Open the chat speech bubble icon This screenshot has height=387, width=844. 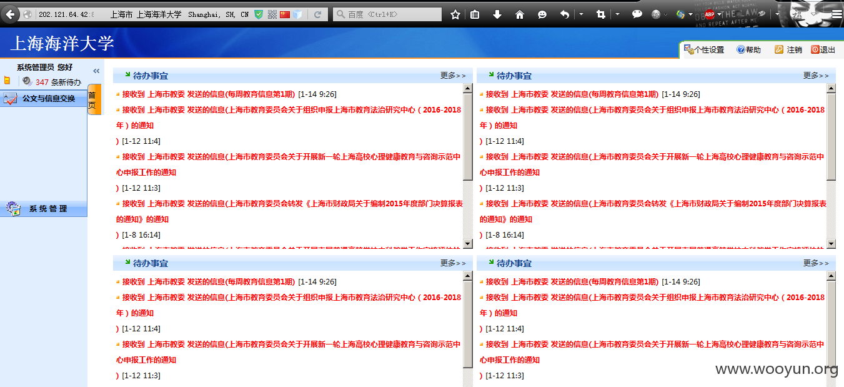637,14
